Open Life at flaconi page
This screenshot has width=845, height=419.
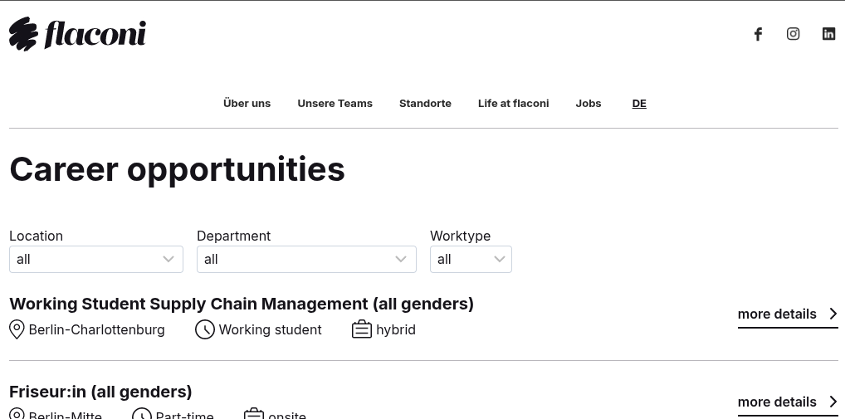pos(513,104)
